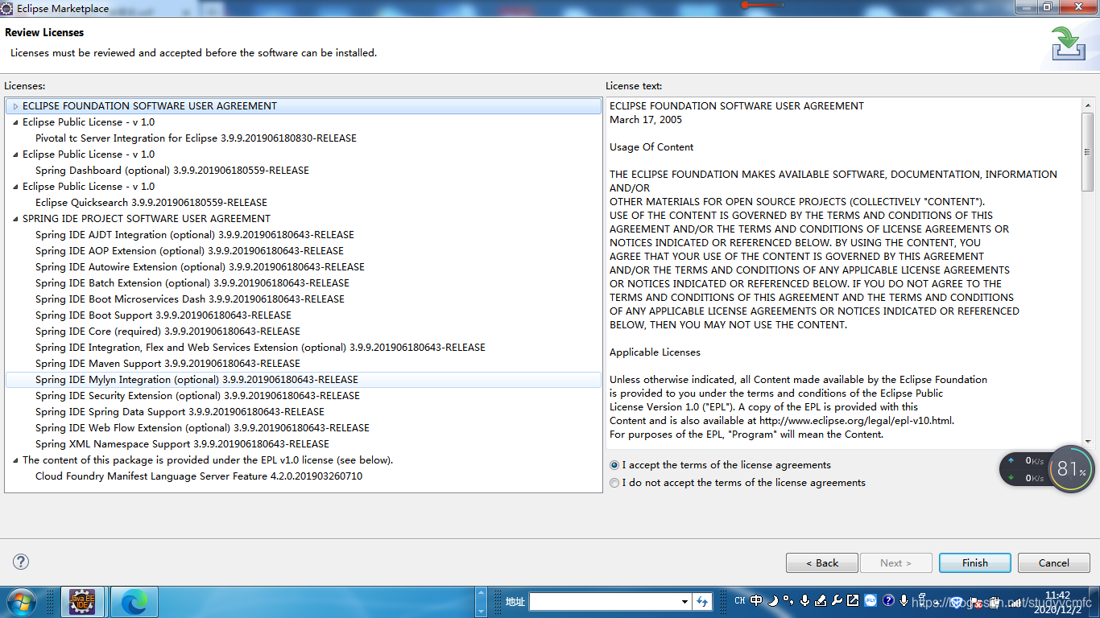Screen dimensions: 1100x618
Task: Click license text scrollbar up arrow
Action: click(x=1088, y=105)
